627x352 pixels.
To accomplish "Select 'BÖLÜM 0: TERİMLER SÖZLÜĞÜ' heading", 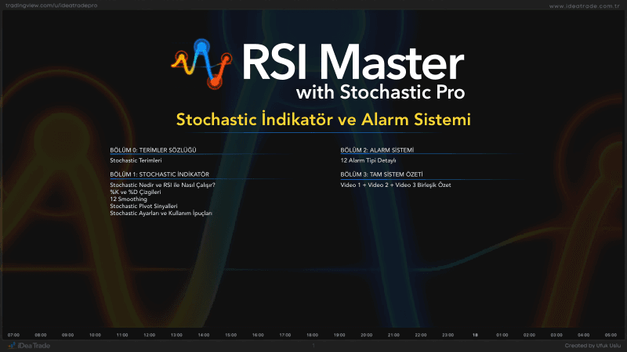I will pos(153,150).
